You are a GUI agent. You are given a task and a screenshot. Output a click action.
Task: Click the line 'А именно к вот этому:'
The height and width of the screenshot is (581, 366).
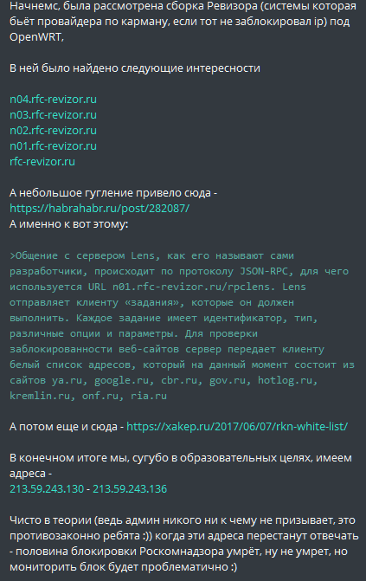(69, 223)
